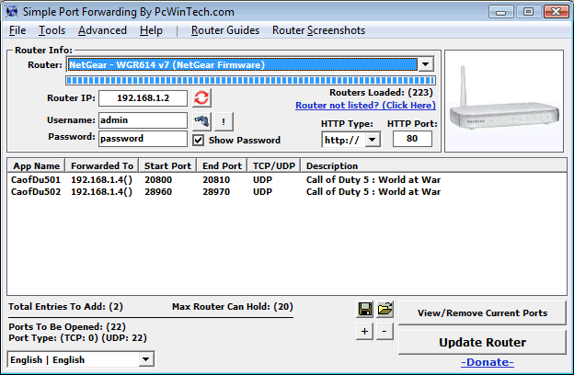Expand the HTTP Type dropdown
The height and width of the screenshot is (375, 574).
(x=373, y=140)
